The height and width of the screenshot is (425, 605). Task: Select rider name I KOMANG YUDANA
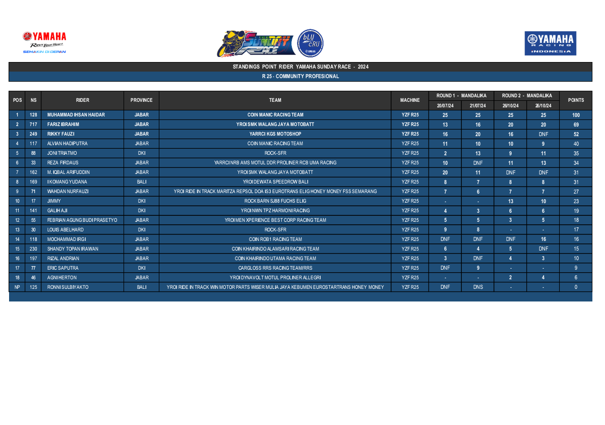click(67, 182)
